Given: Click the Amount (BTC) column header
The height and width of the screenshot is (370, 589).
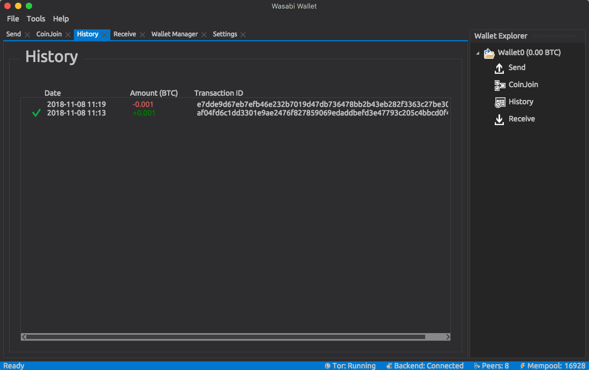Looking at the screenshot, I should 154,93.
